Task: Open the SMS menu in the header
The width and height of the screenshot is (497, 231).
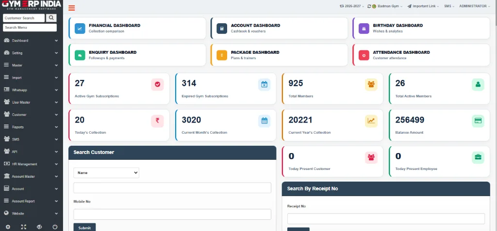Action: (x=449, y=6)
